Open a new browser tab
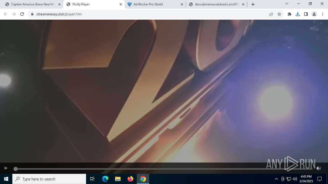Image resolution: width=328 pixels, height=184 pixels. coord(253,4)
